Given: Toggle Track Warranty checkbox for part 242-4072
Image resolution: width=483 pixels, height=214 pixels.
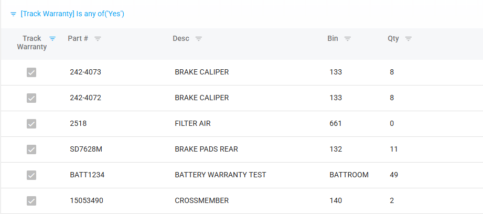Looking at the screenshot, I should point(31,98).
